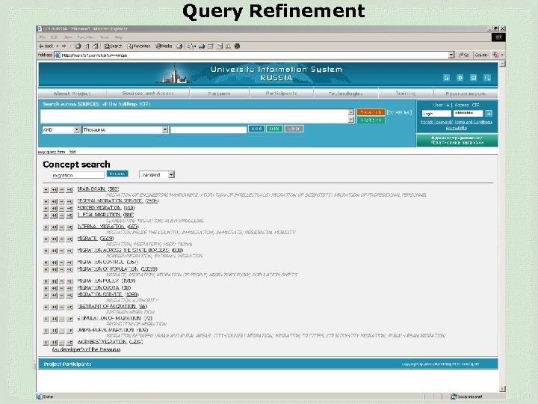Viewport: 538px width, 404px height.
Task: Click the browser Back arrow button
Action: (46, 46)
